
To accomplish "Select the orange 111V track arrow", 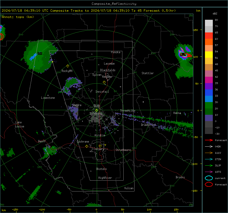I will tap(209, 153).
